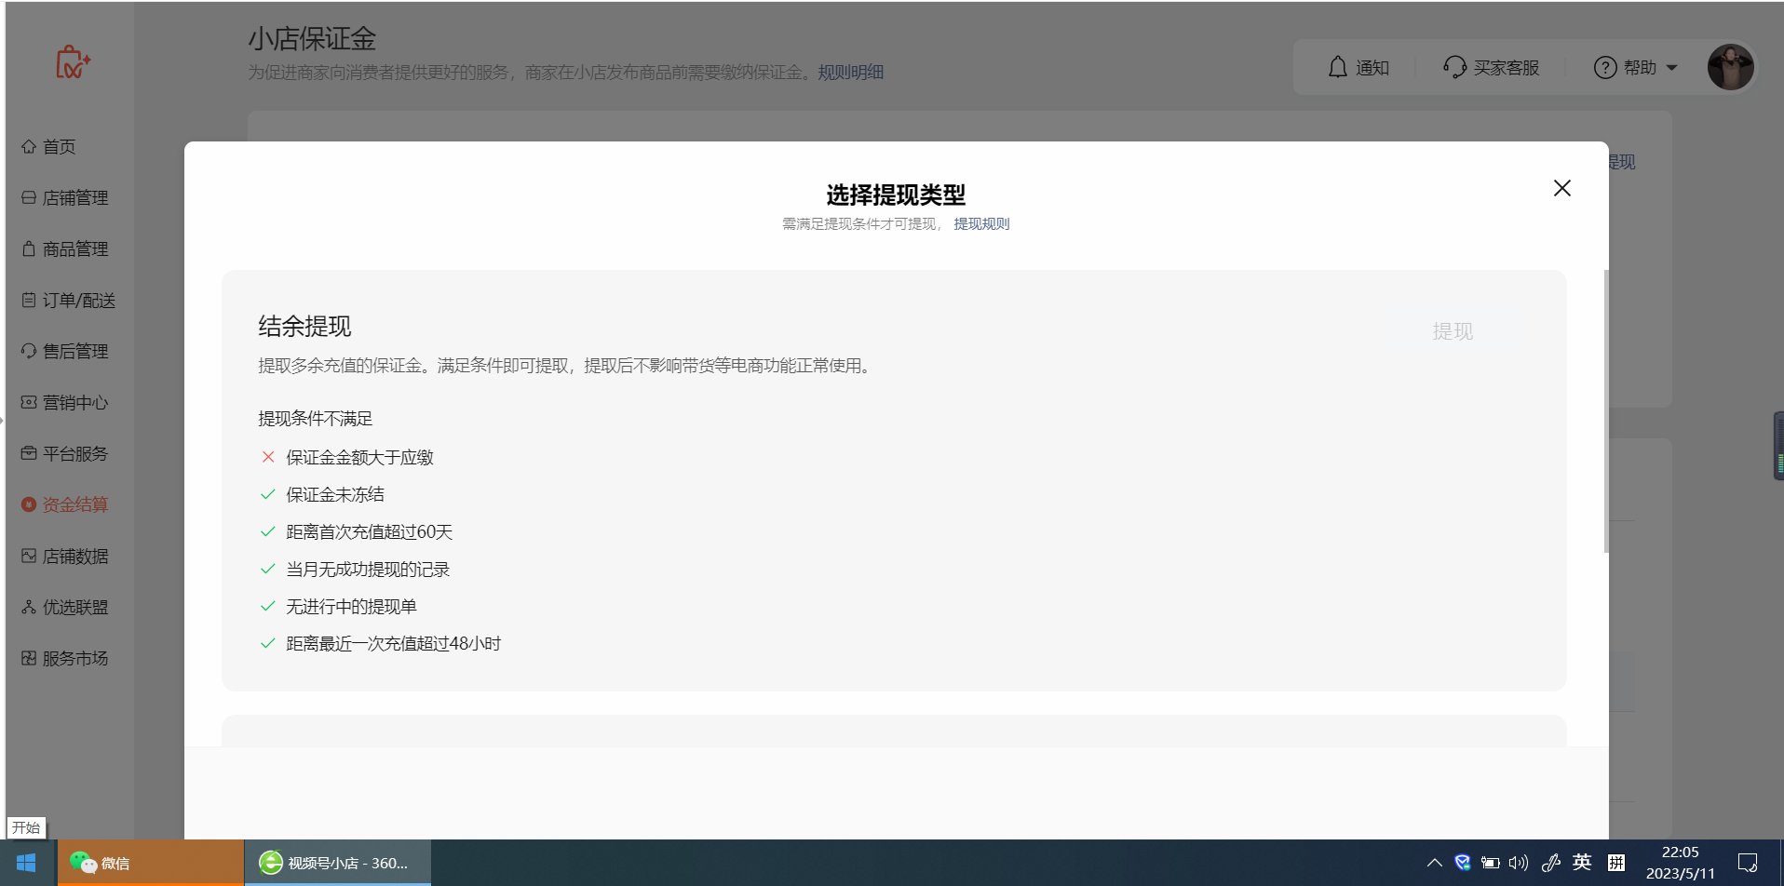Viewport: 1784px width, 886px height.
Task: Open the volume speaker tray icon
Action: click(x=1519, y=863)
